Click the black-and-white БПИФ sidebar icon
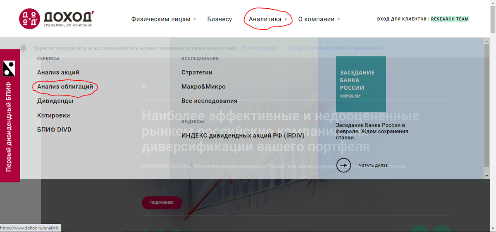Screen dimensions: 496x232 coord(9,68)
